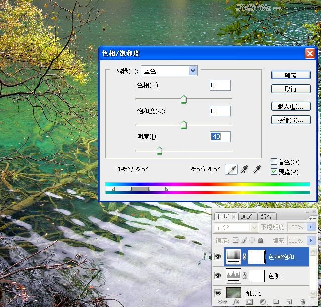Image resolution: width=321 pixels, height=307 pixels.
Task: Minimize the Layers panel
Action: click(307, 212)
